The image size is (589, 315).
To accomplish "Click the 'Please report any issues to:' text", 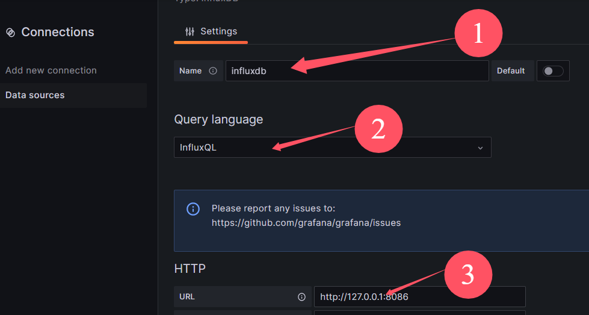I will 273,208.
